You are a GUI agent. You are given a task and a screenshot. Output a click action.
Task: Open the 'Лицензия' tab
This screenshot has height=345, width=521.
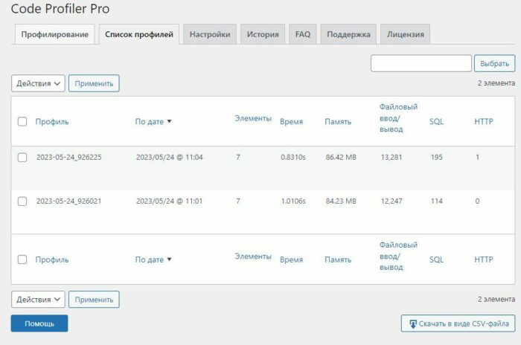click(x=406, y=34)
